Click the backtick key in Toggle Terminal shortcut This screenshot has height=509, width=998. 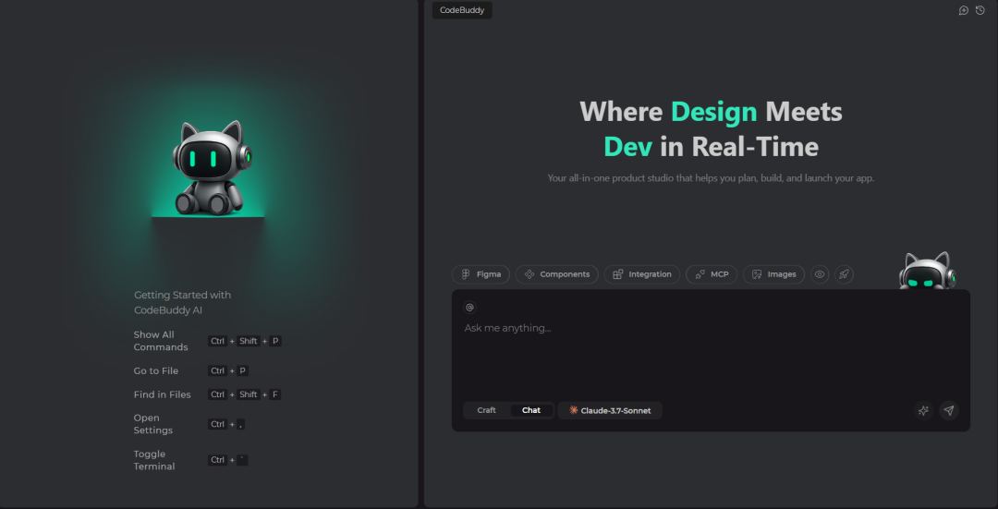pos(242,460)
